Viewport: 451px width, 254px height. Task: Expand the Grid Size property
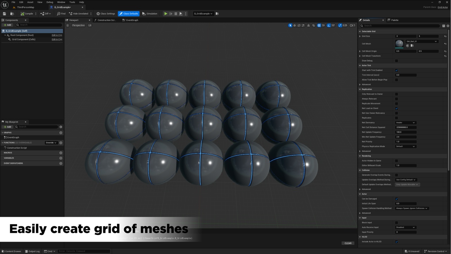(x=360, y=36)
